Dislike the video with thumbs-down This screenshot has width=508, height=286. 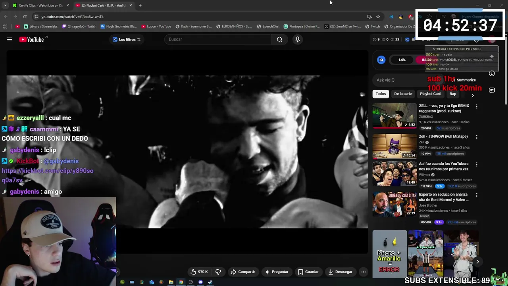[x=218, y=272]
